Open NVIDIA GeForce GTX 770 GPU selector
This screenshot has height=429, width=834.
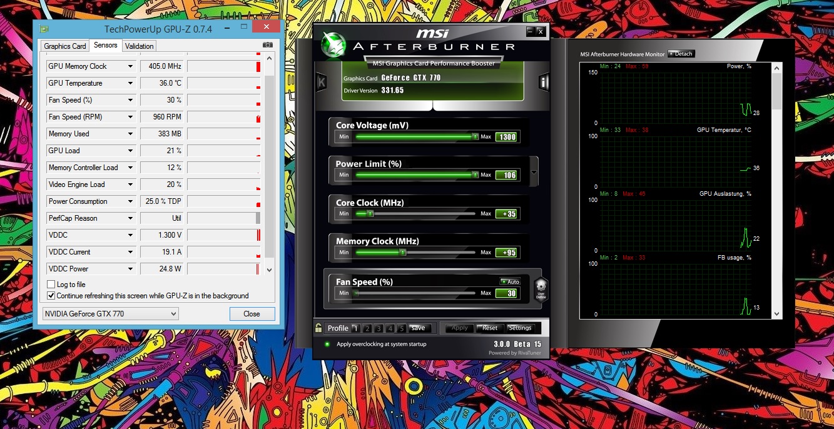click(x=111, y=314)
